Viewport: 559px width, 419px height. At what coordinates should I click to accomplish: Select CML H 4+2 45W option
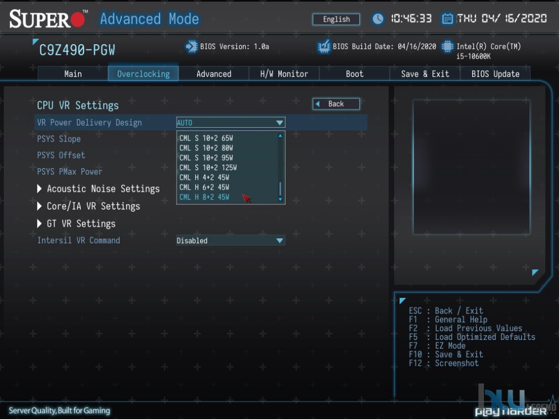pyautogui.click(x=204, y=177)
